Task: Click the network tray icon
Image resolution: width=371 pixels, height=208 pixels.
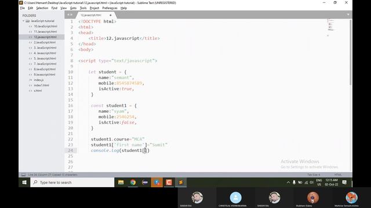Action: coord(306,183)
